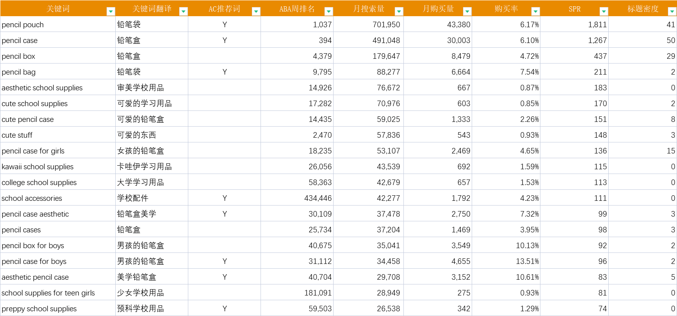This screenshot has height=316, width=677.
Task: Select the 'pencil box for boys' cell
Action: point(58,245)
